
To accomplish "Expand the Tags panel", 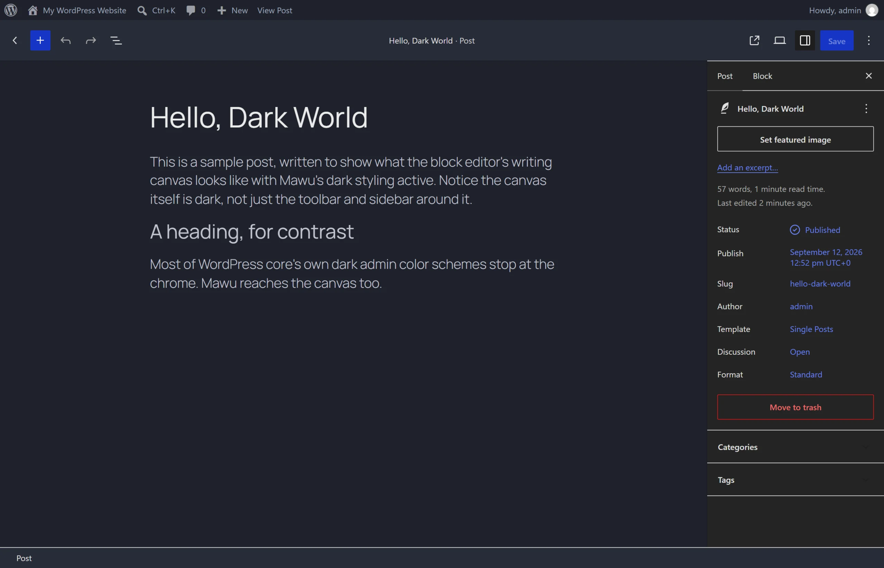I will pyautogui.click(x=795, y=479).
